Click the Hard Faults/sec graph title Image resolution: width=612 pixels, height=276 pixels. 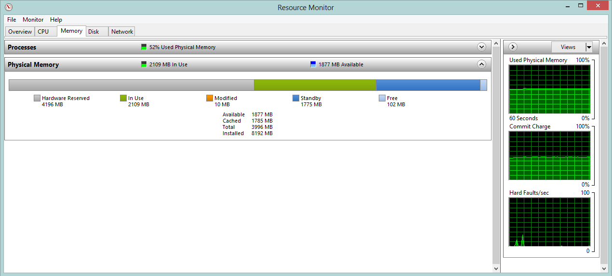[x=529, y=193]
